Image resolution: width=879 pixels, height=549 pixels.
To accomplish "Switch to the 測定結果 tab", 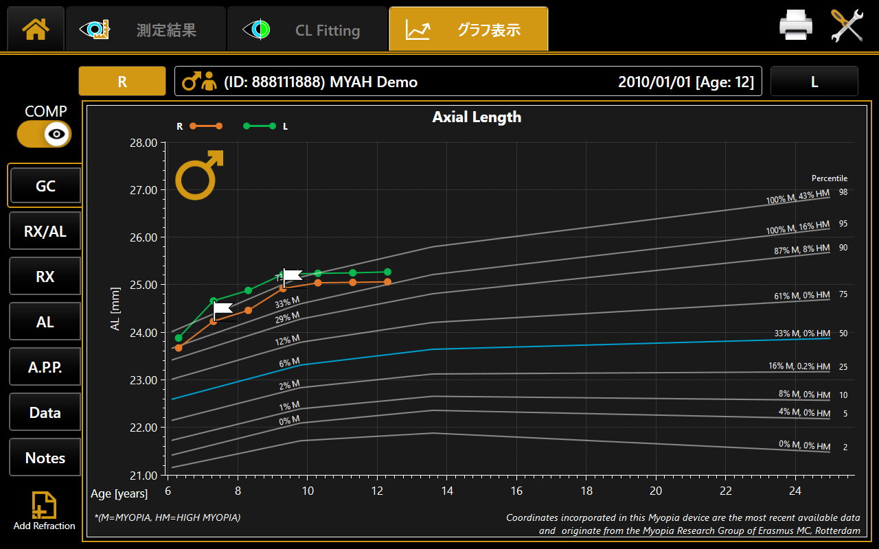I will point(146,30).
